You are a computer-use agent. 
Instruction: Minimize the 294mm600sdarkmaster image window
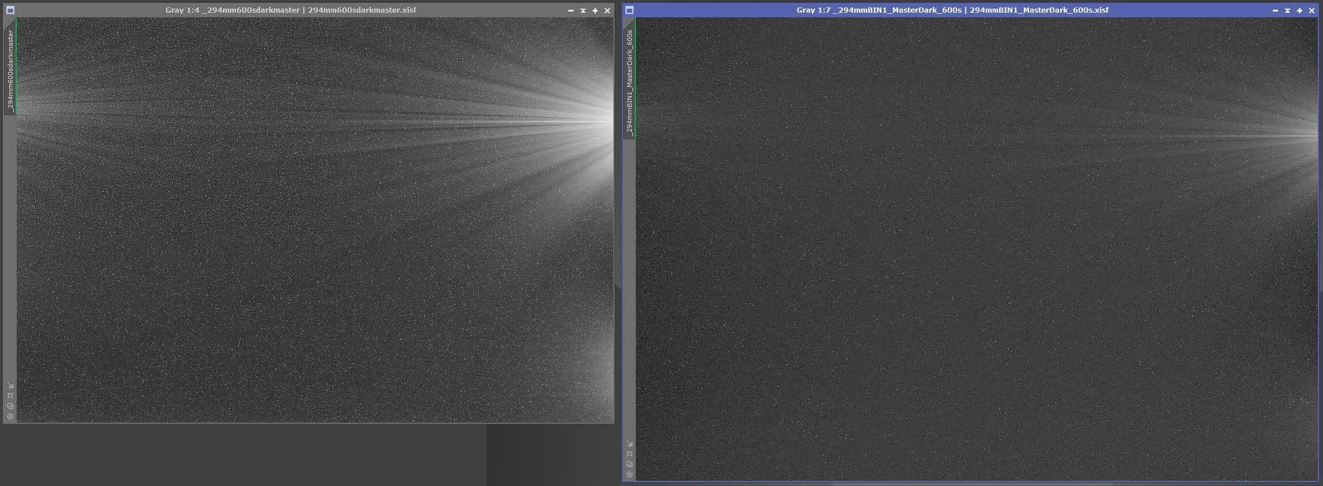click(571, 10)
